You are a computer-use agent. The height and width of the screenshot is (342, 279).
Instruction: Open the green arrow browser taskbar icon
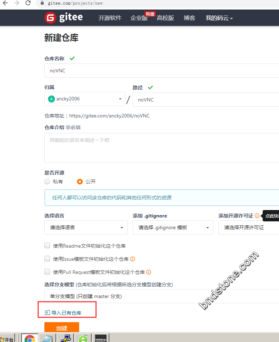[x=83, y=338]
